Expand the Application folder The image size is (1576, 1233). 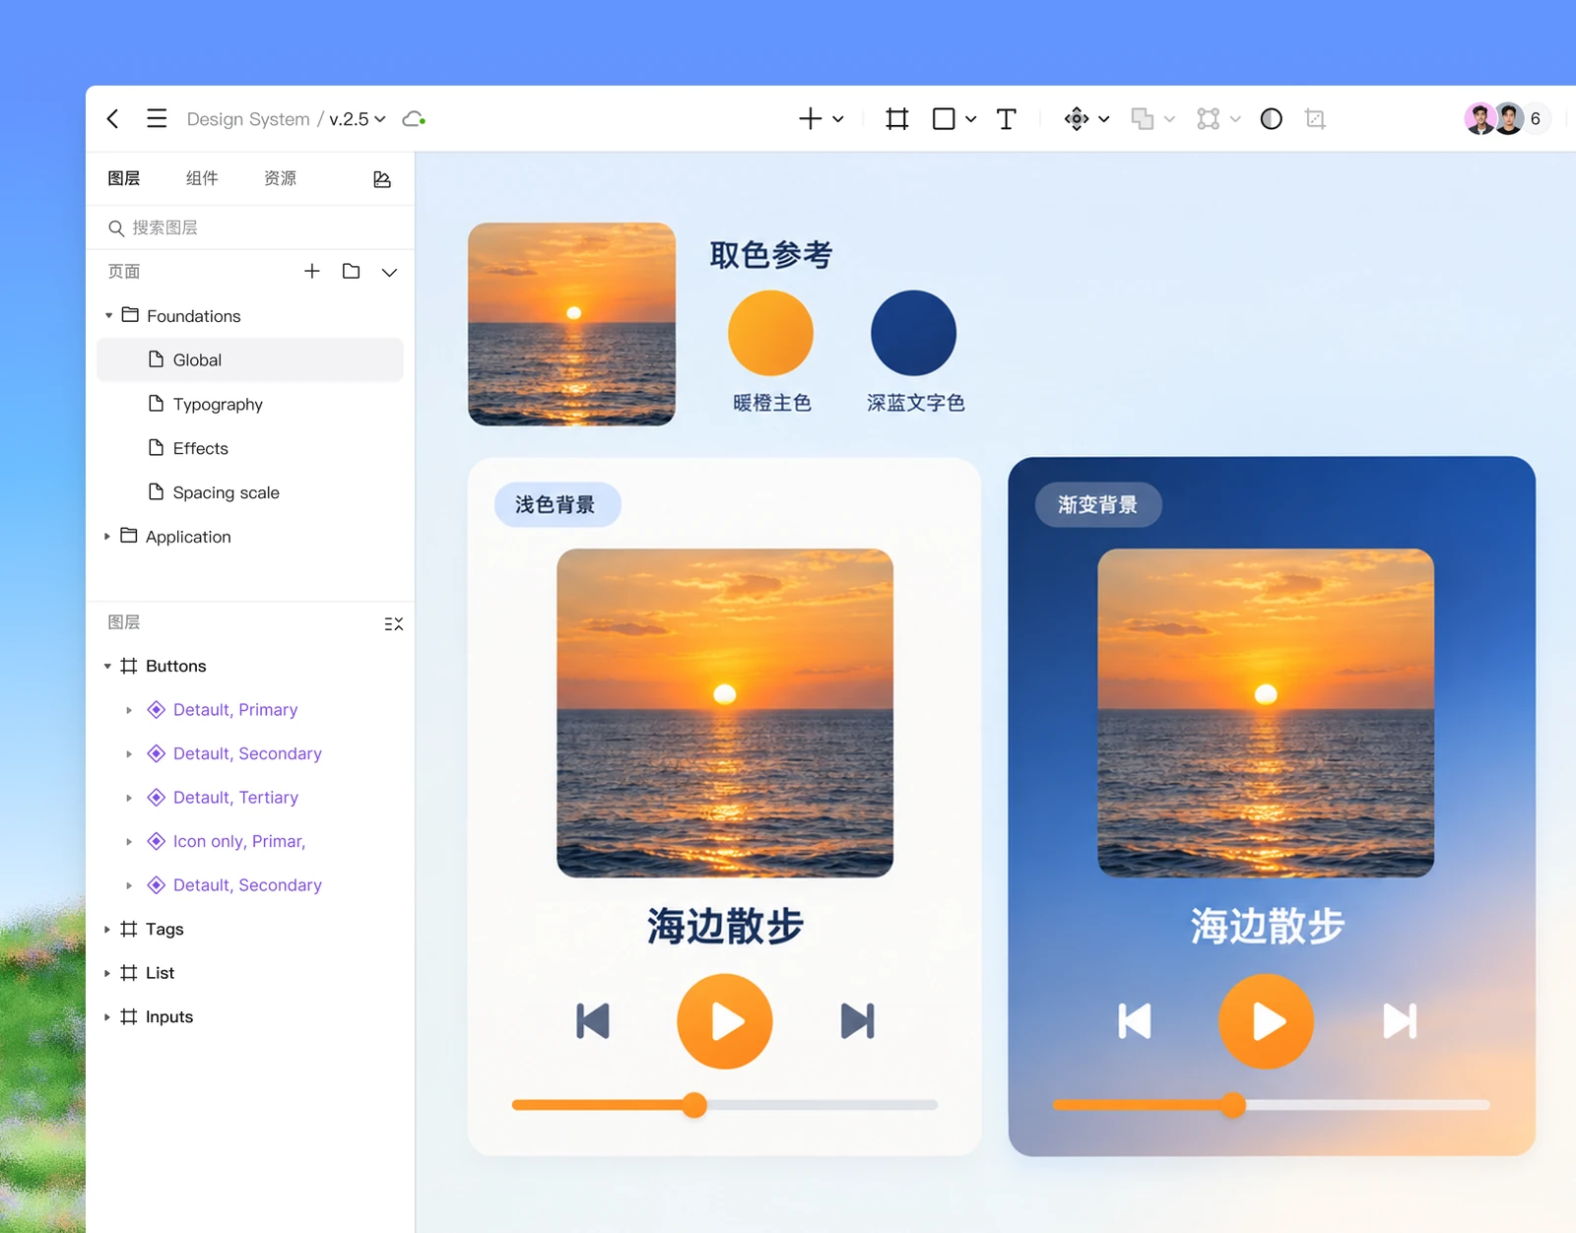click(x=107, y=537)
